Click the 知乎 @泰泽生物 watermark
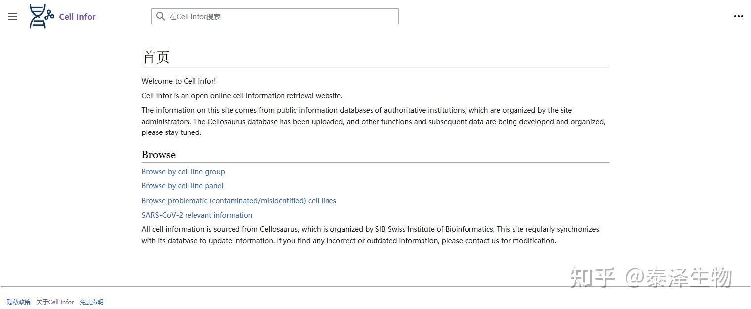 [x=651, y=277]
